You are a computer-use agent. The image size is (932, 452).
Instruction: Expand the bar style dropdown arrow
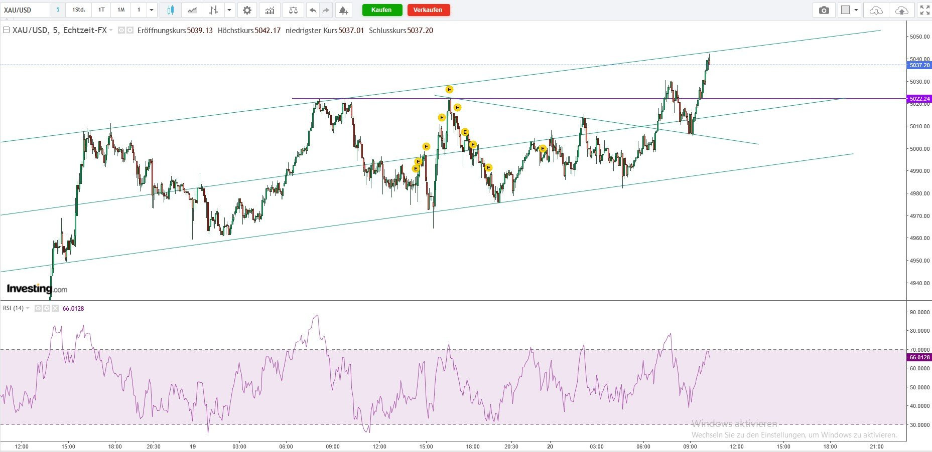(x=229, y=10)
